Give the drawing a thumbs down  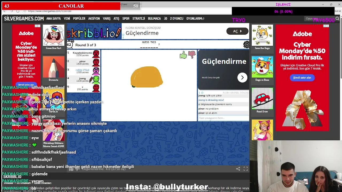click(192, 55)
